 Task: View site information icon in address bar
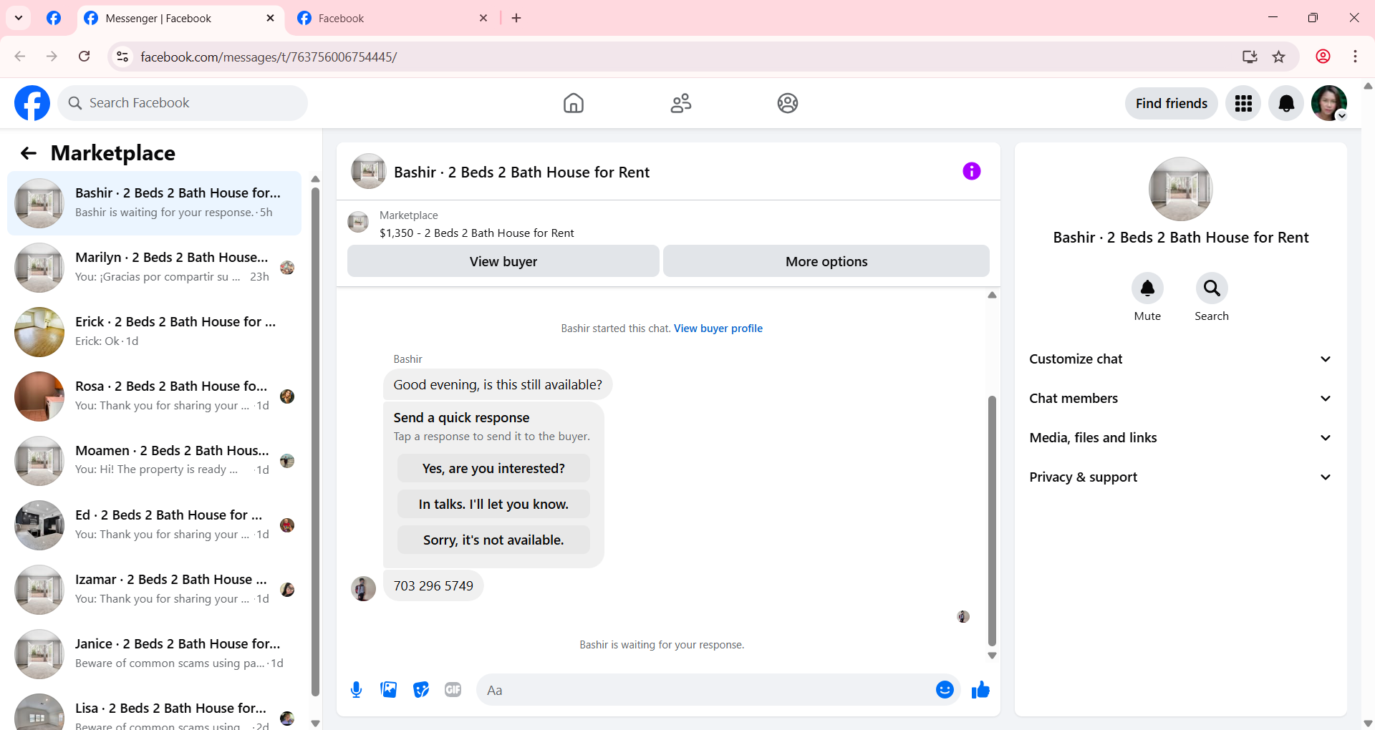[123, 57]
